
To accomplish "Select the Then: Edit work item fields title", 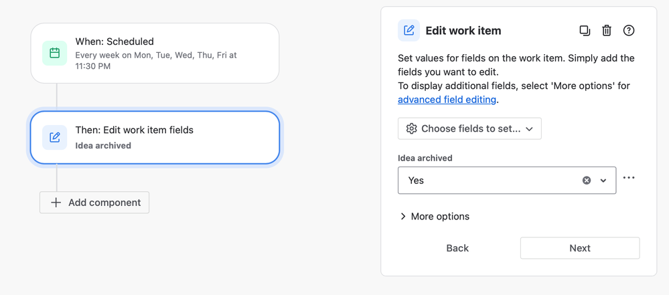I will pos(134,130).
